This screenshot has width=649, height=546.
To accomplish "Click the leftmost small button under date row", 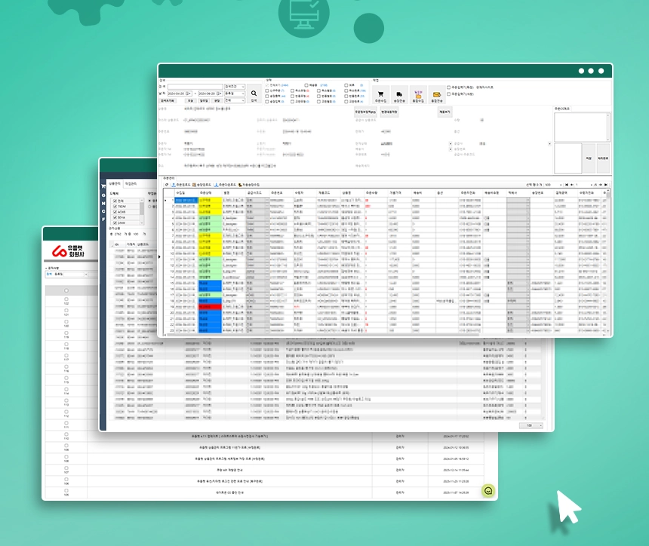I will click(168, 100).
